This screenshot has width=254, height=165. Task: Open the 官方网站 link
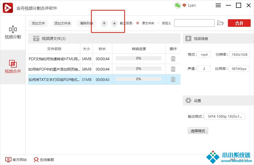[x=16, y=160]
